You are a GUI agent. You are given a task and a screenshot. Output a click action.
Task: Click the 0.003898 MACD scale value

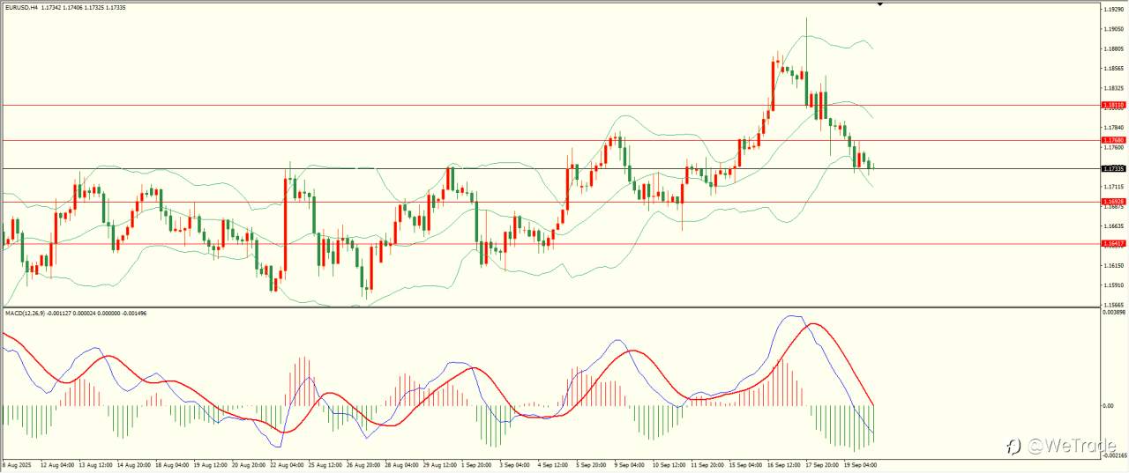pyautogui.click(x=1114, y=312)
